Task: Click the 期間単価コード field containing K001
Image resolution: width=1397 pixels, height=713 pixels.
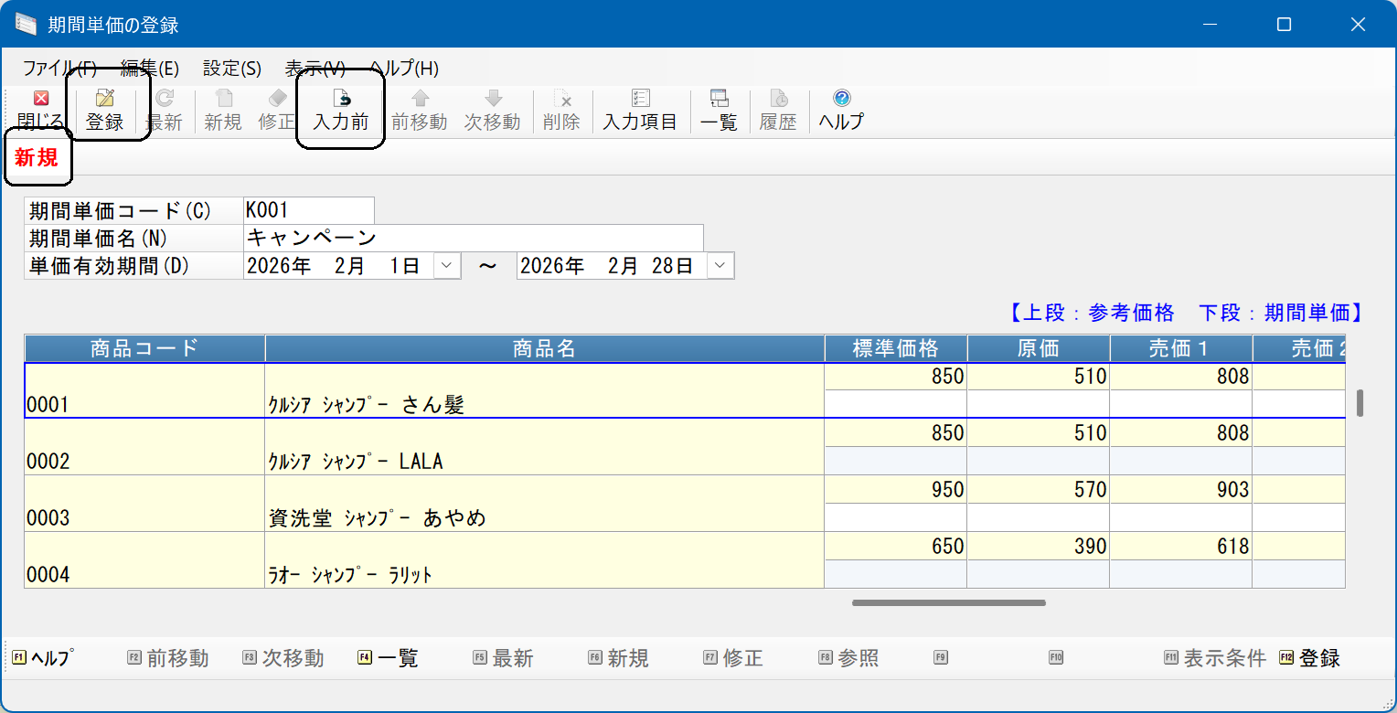Action: (309, 210)
